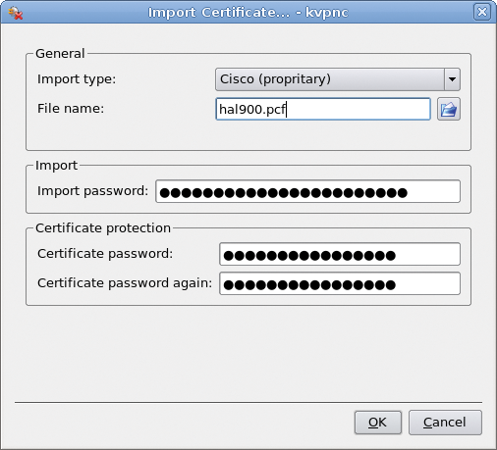Select the Import group box title

pyautogui.click(x=56, y=166)
